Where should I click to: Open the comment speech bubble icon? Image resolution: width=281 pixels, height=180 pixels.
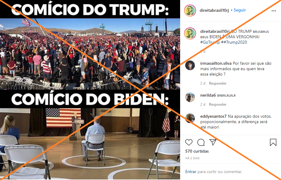coord(201,142)
